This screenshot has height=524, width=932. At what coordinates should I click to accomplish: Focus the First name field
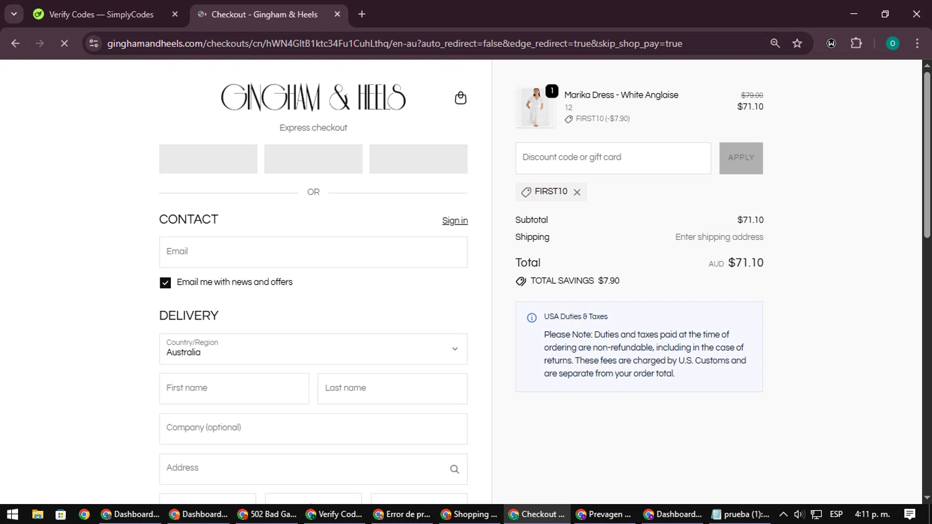[234, 388]
